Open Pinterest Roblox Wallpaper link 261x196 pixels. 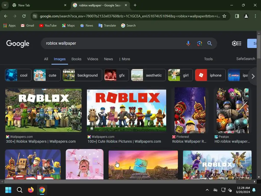point(189,141)
